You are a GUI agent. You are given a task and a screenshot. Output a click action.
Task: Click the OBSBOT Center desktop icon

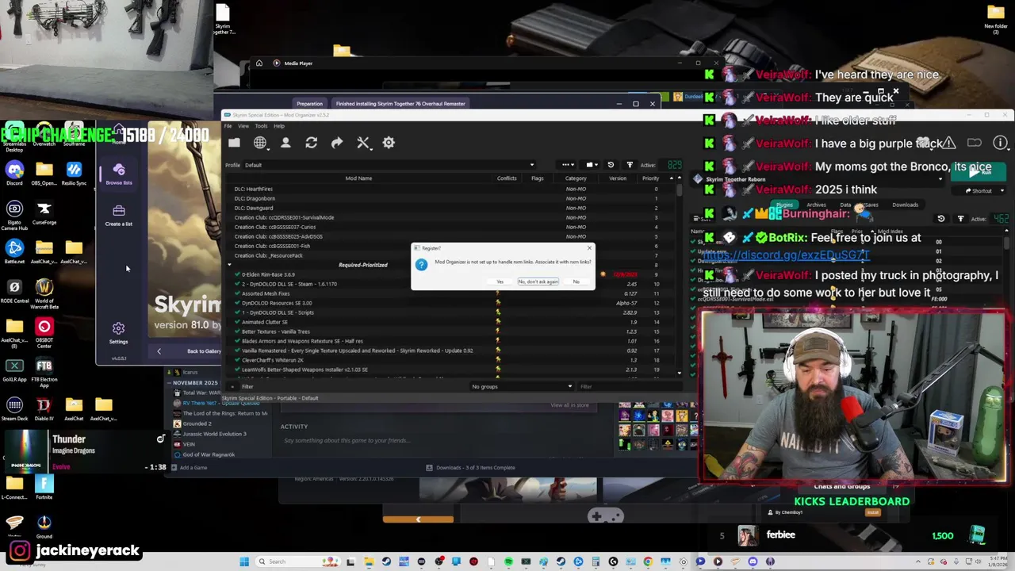pyautogui.click(x=44, y=331)
